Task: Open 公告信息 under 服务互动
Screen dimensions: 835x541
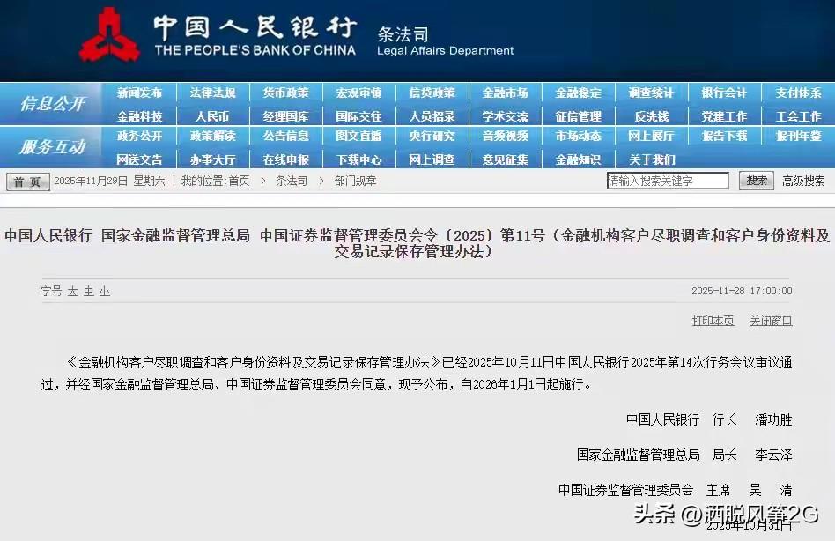Action: [x=285, y=136]
